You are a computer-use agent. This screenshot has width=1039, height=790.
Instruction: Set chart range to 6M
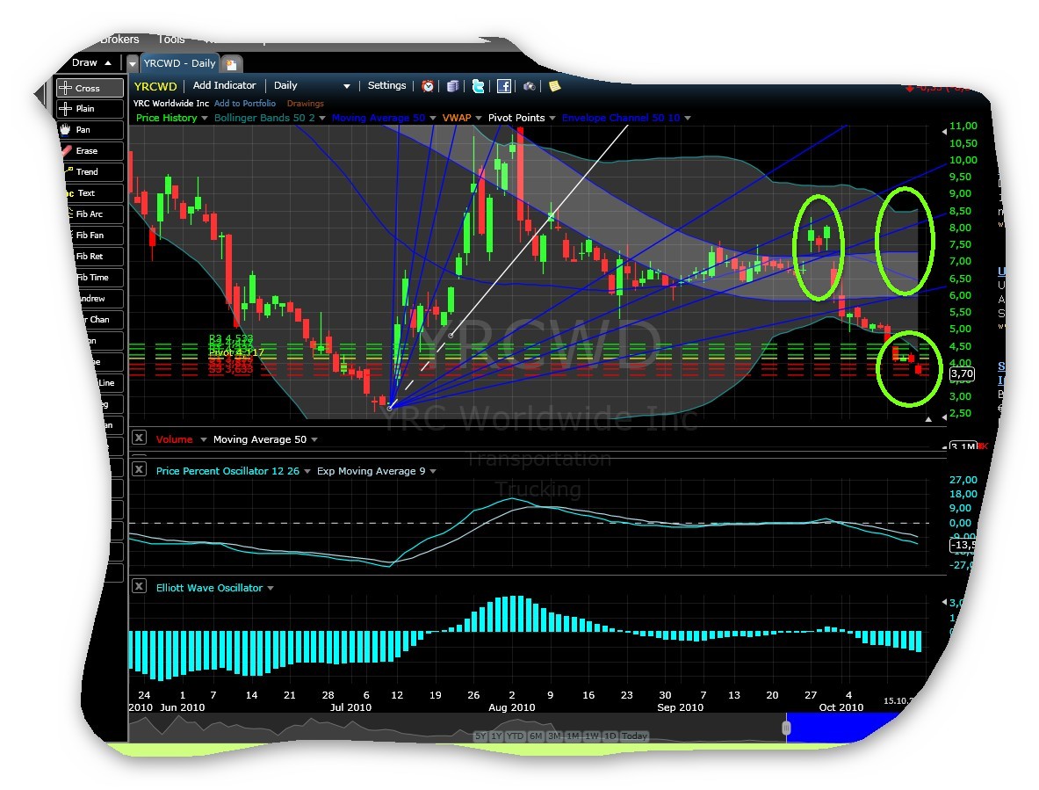[536, 736]
